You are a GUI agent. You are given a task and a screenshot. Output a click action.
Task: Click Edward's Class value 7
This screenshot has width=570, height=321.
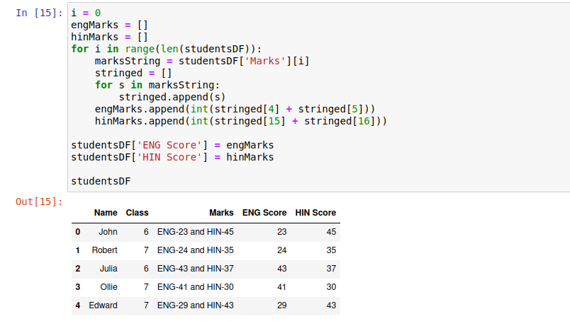tap(146, 305)
